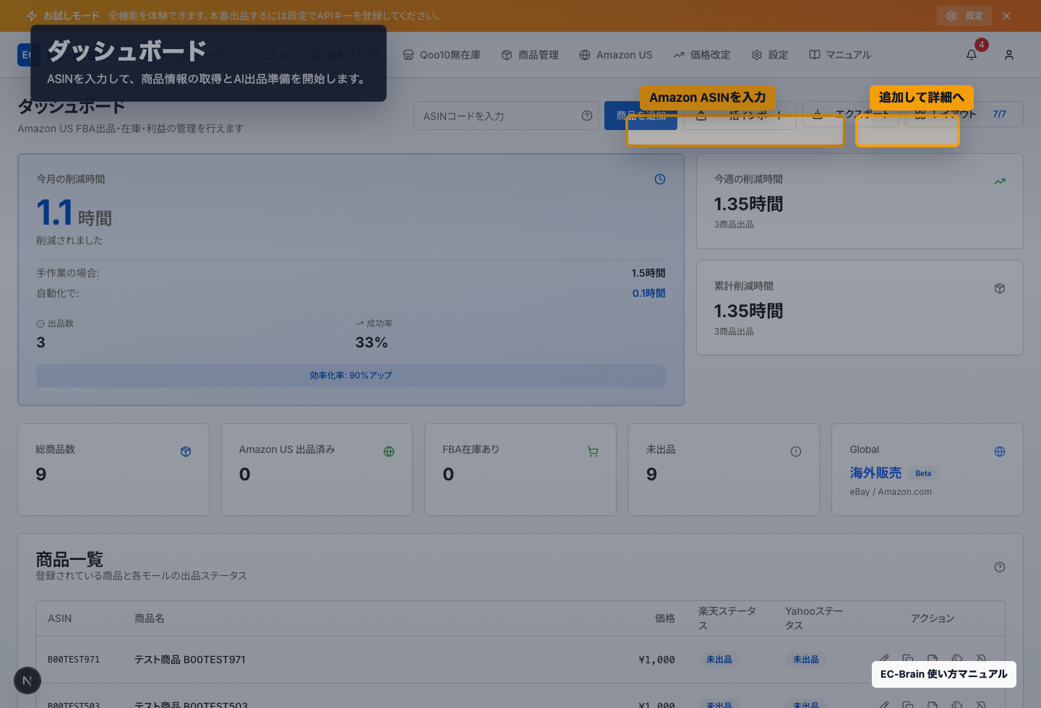Click the globe icon beside Amazon US
1041x708 pixels.
[x=585, y=55]
